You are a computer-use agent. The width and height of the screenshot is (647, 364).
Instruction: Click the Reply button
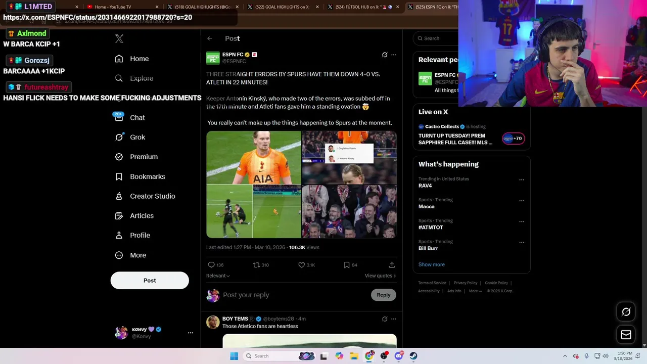tap(384, 295)
